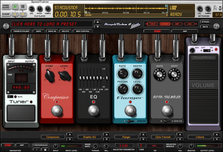This screenshot has height=152, width=223.
Task: Set loop point A marker button
Action: click(15, 14)
